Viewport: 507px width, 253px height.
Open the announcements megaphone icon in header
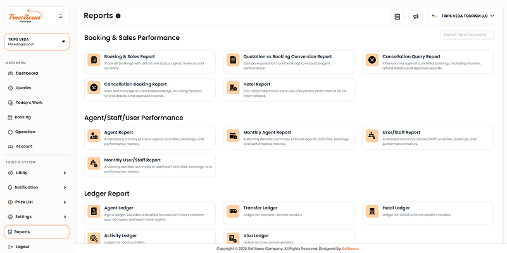[x=416, y=16]
